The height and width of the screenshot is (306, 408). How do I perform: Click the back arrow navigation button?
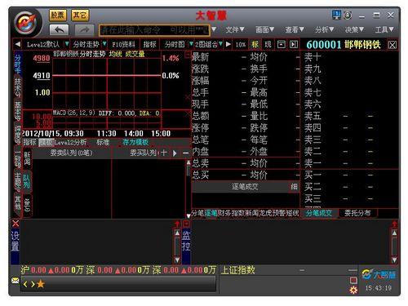(59, 29)
